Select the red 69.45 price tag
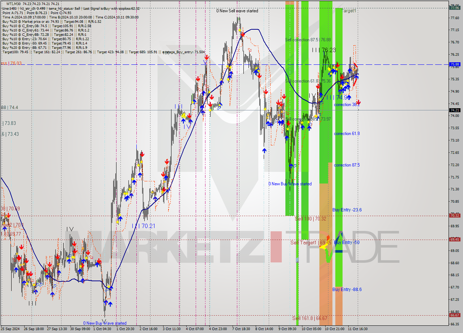This screenshot has width=463, height=333. (x=455, y=239)
